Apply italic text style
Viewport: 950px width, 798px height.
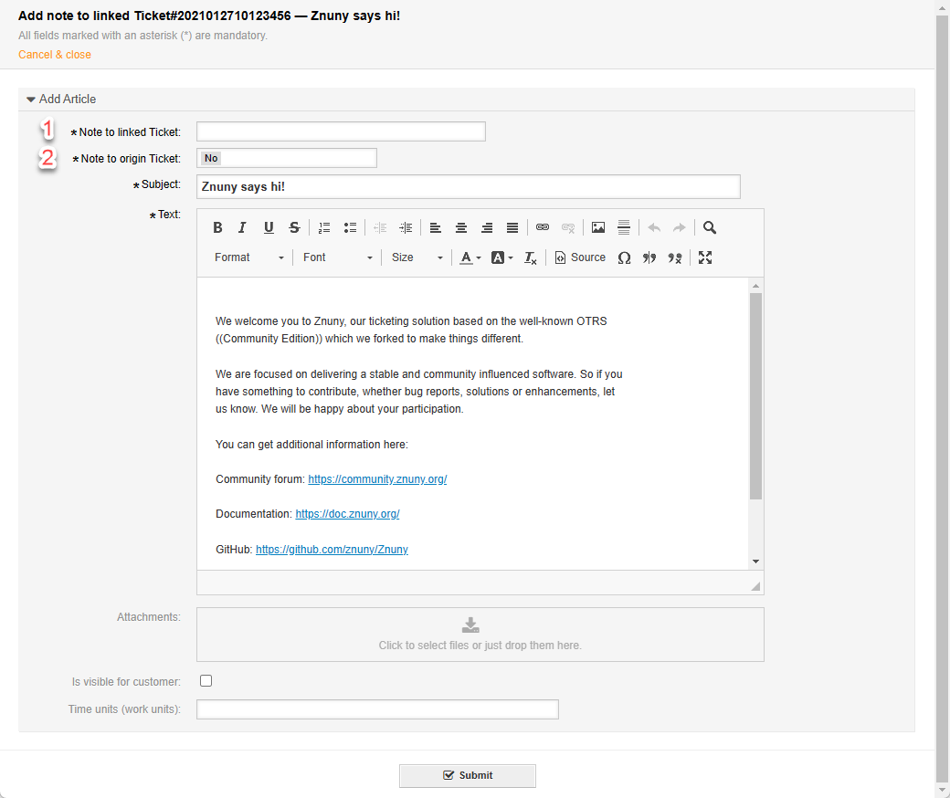tap(243, 228)
